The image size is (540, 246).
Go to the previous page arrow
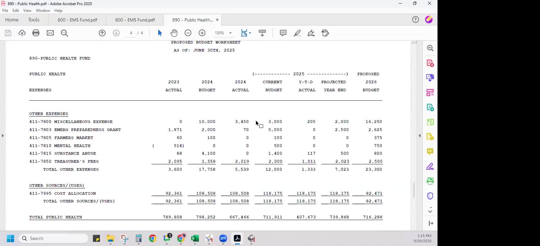[102, 33]
